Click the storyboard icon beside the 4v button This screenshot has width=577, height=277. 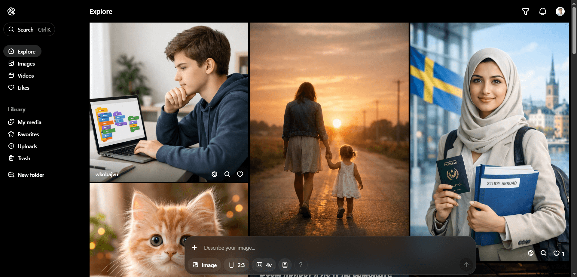[x=285, y=265]
